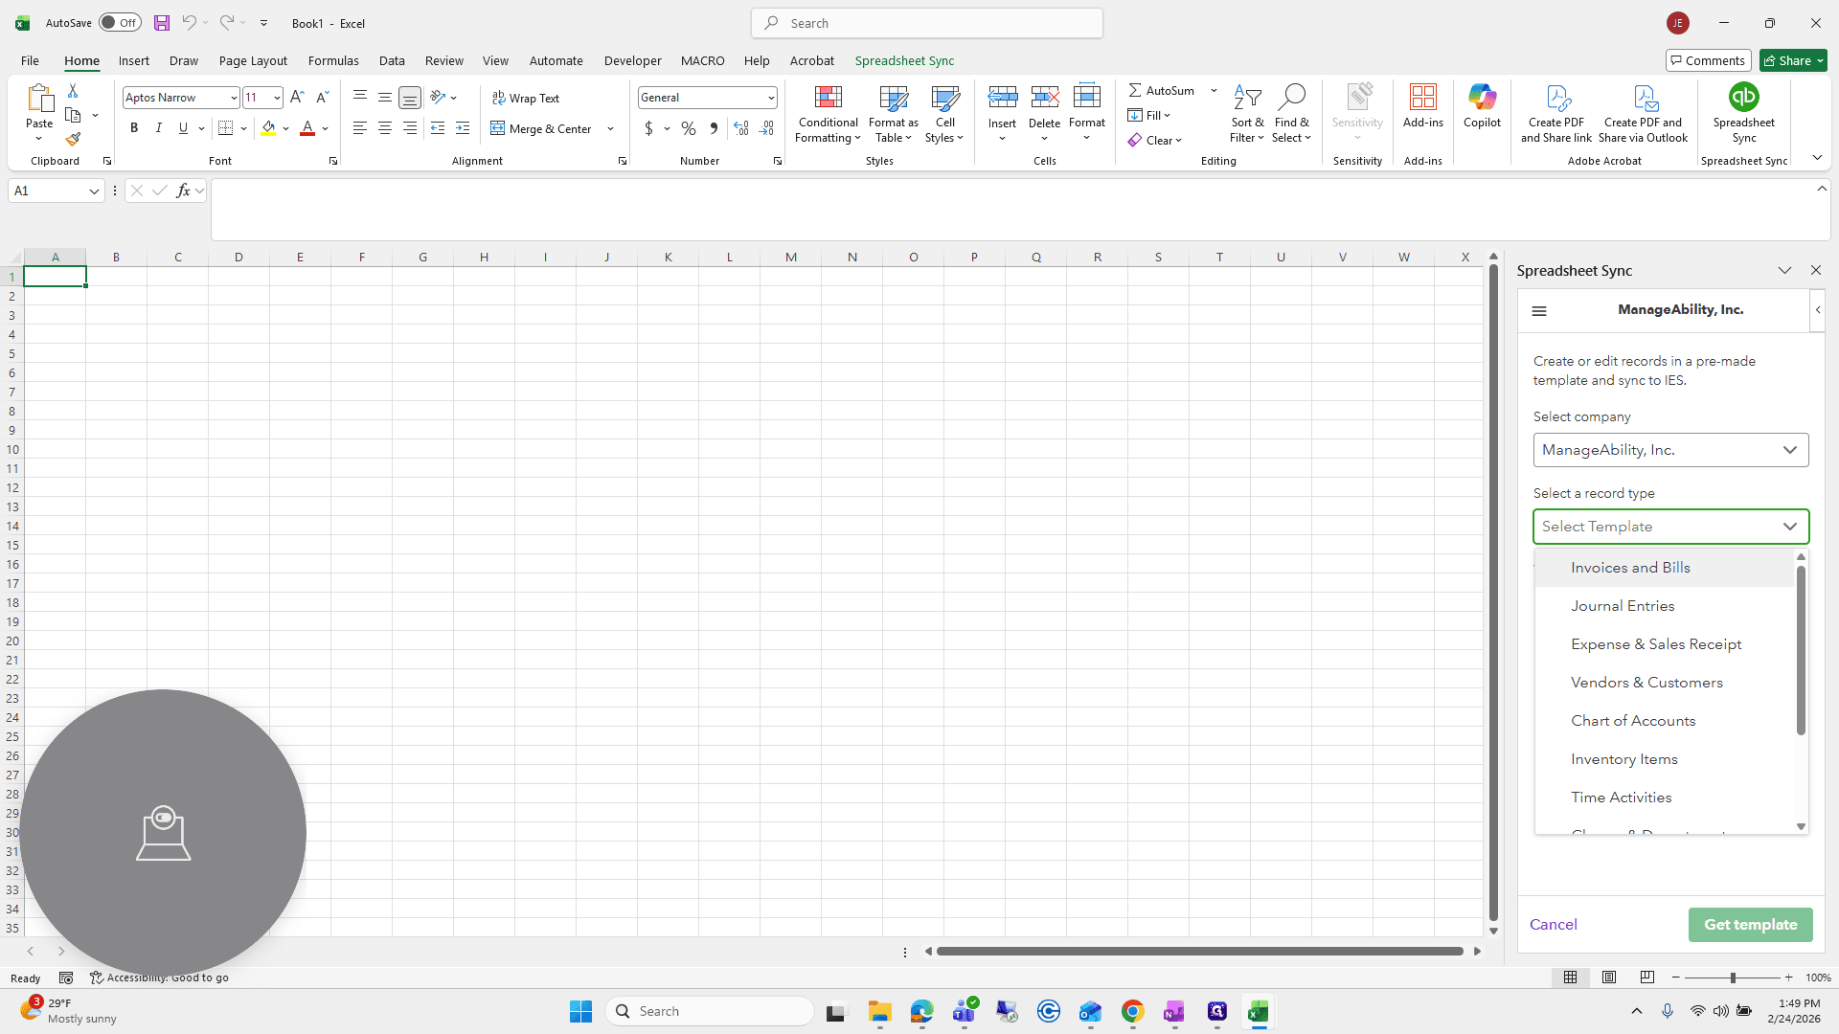
Task: Click the Get template button
Action: click(x=1750, y=925)
